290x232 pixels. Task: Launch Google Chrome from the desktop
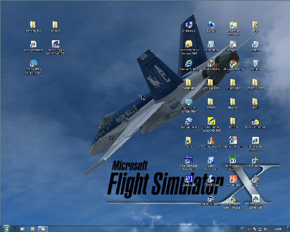233,65
